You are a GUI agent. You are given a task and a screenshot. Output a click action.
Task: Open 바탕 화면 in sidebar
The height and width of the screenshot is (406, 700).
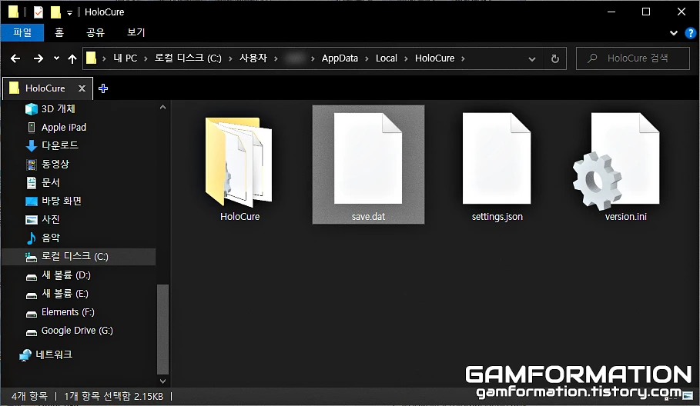pyautogui.click(x=62, y=201)
